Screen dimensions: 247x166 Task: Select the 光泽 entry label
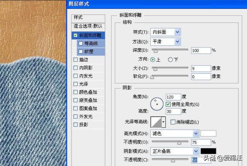(x=83, y=84)
